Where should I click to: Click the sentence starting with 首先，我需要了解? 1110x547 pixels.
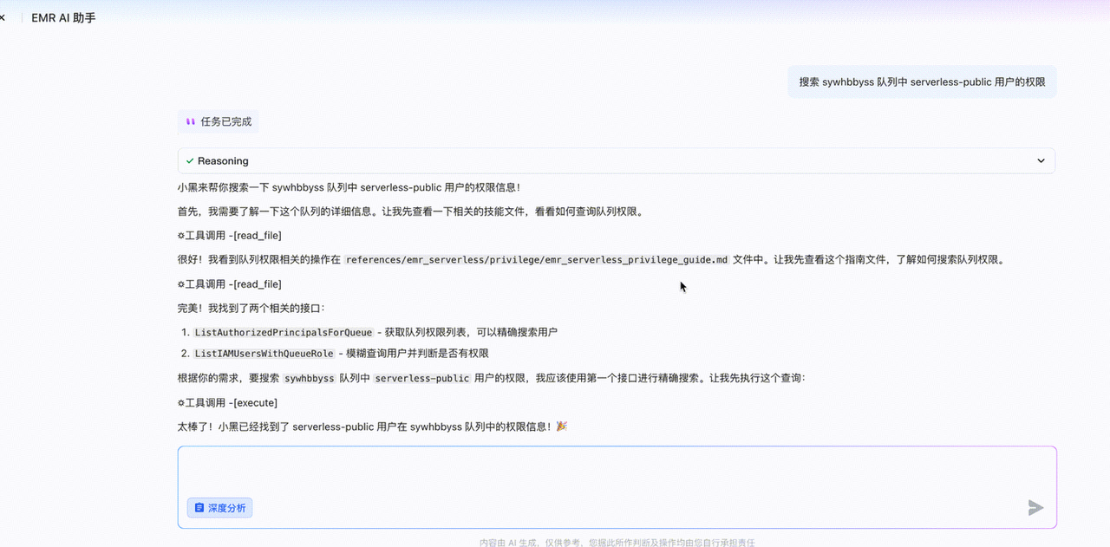point(412,211)
